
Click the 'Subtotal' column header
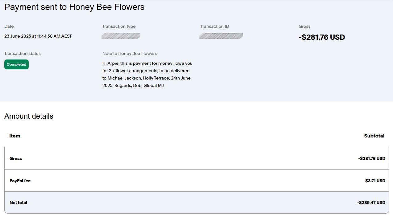click(374, 136)
